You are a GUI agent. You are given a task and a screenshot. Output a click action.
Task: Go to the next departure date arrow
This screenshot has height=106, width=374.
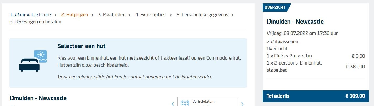[242, 104]
